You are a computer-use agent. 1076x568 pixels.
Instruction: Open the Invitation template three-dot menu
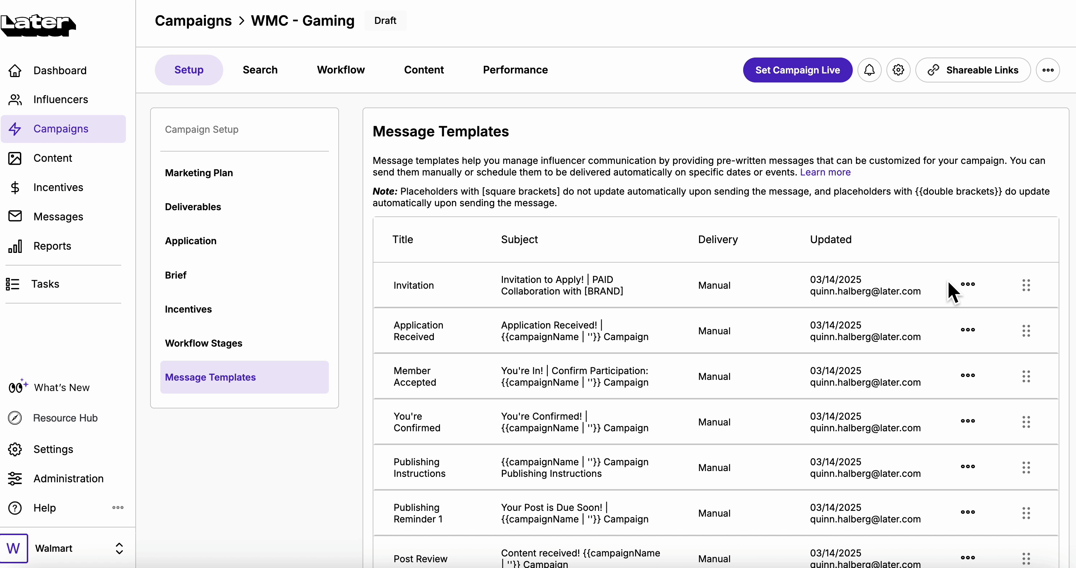(x=967, y=284)
